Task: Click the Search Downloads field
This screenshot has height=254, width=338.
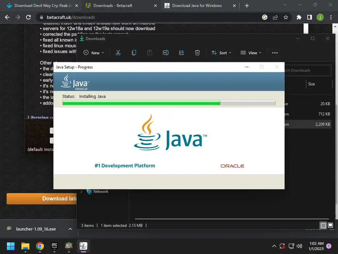Action: (308, 70)
